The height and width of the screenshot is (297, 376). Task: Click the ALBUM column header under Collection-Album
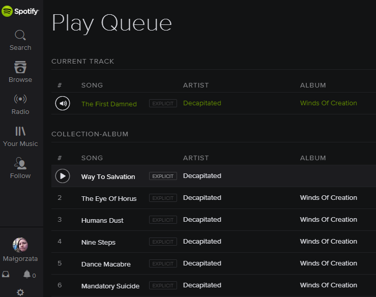pos(313,158)
